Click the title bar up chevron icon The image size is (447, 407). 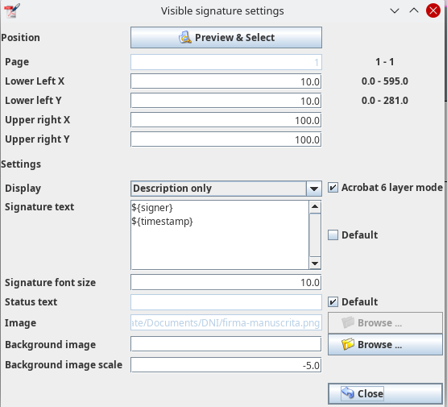click(x=414, y=10)
